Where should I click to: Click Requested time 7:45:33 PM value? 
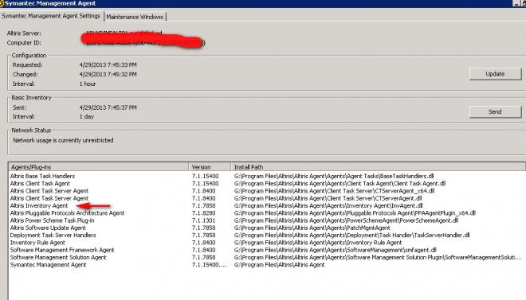point(108,64)
